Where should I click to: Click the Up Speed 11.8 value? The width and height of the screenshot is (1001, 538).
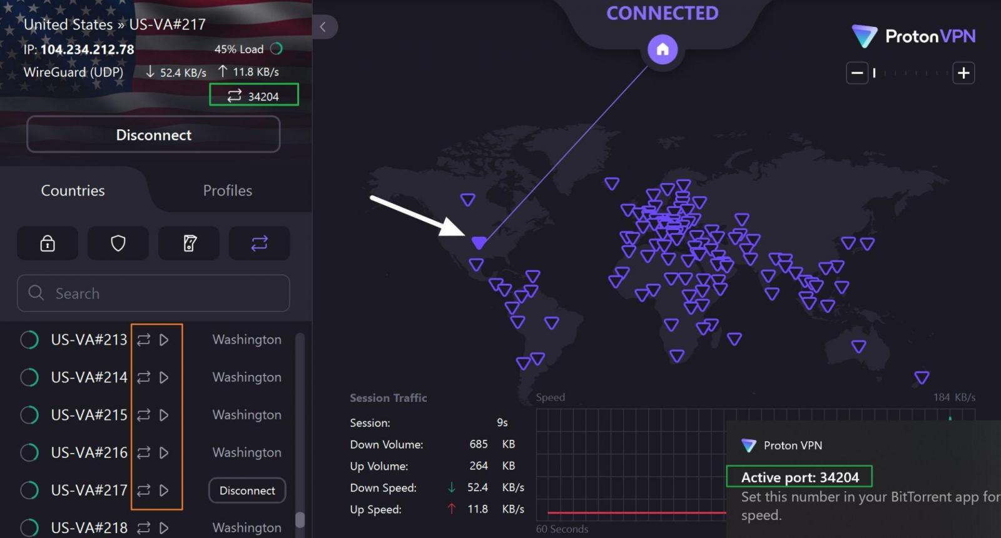click(477, 509)
